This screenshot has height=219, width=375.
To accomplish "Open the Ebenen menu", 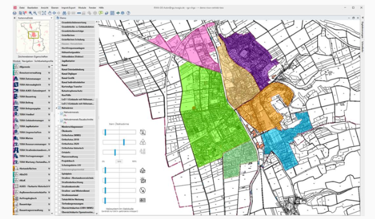I will pos(54,8).
